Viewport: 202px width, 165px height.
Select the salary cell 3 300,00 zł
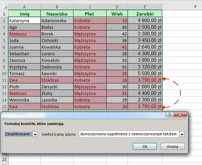[145, 34]
